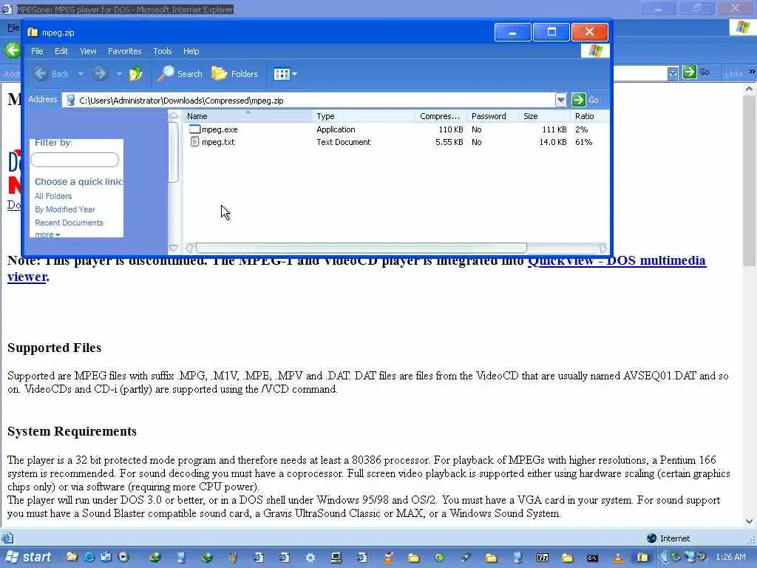Click the side pane scroll down arrow
Screen dimensions: 757x568
(173, 248)
